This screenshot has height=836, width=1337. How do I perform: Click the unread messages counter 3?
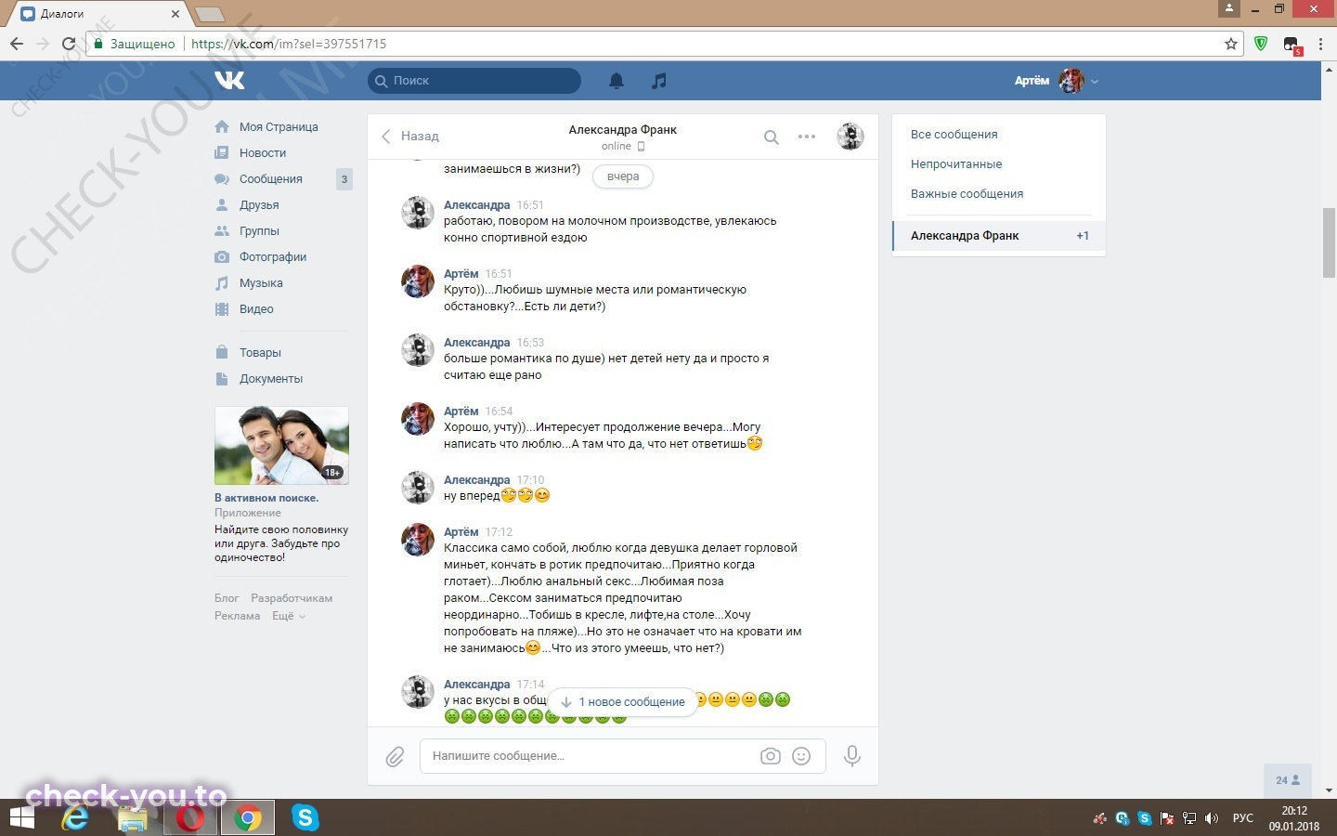click(x=344, y=179)
